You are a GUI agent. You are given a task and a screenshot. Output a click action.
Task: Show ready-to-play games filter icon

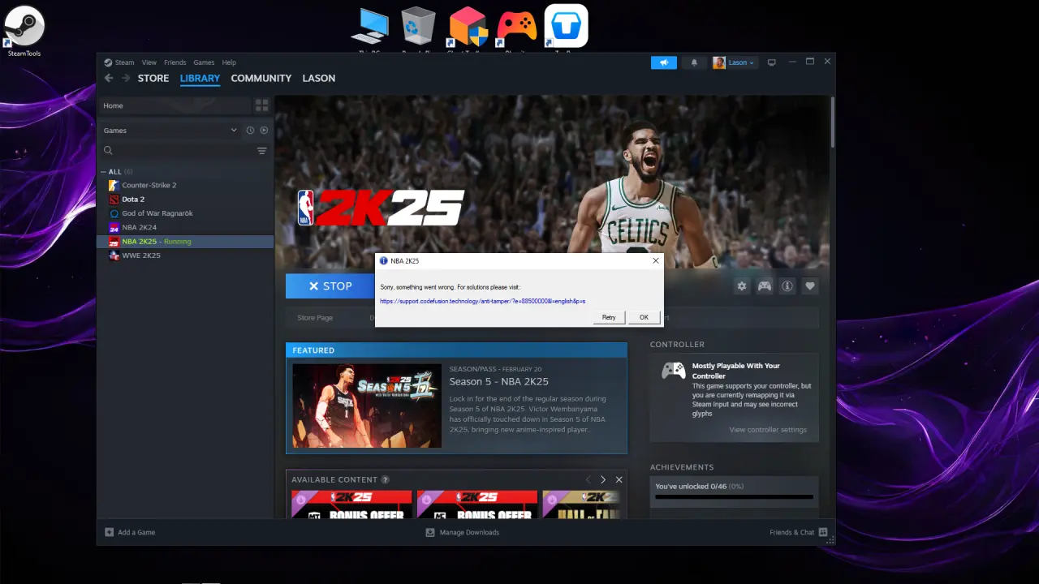point(264,130)
